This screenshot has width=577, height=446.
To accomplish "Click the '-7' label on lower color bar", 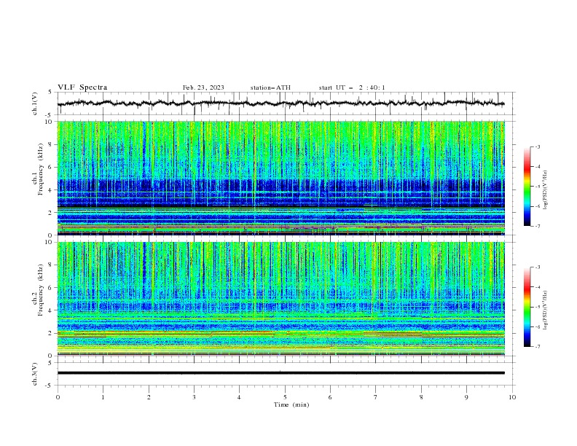I will [538, 346].
